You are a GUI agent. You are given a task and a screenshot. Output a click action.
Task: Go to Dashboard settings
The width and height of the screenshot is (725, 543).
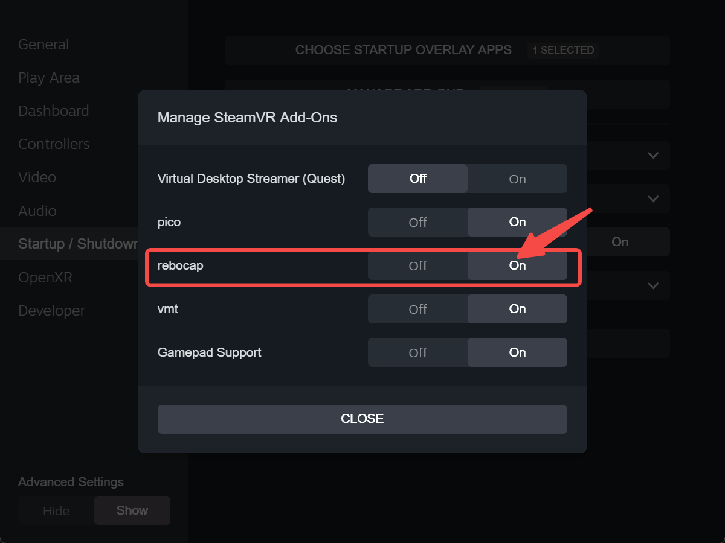coord(54,111)
